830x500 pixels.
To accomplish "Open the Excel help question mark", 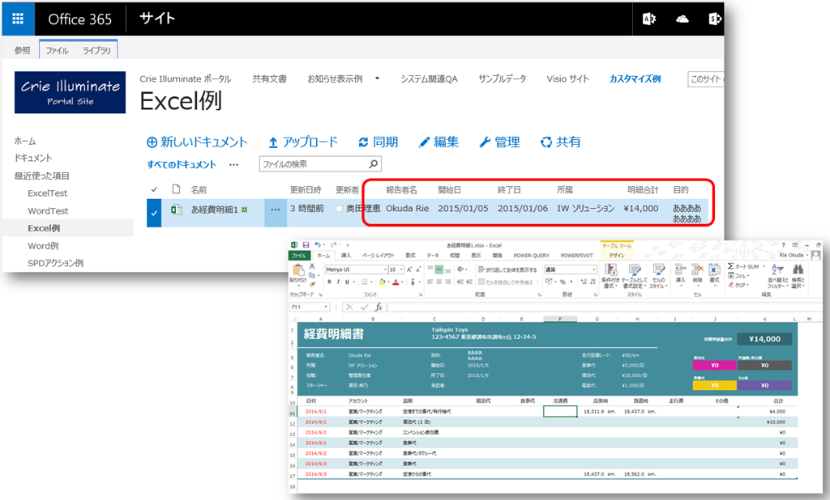I will click(x=784, y=245).
